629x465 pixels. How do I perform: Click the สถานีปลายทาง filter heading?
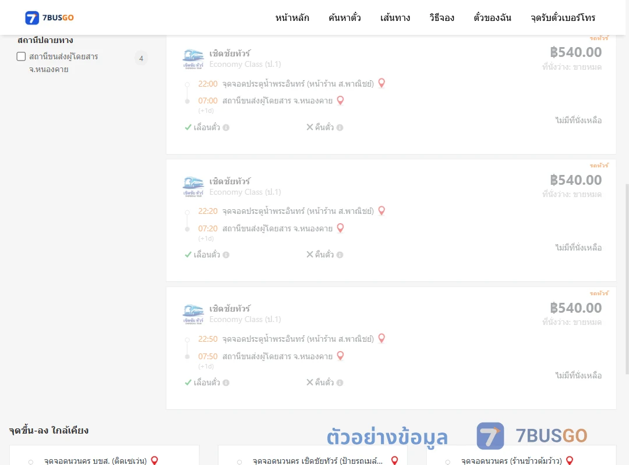click(x=45, y=40)
